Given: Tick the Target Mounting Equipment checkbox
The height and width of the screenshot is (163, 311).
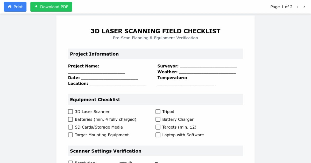Looking at the screenshot, I should (70, 135).
